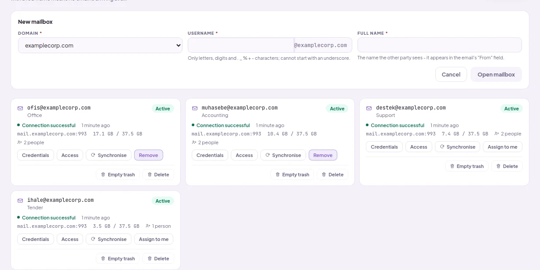Click the Active badge on muhasebe mailbox

(x=337, y=109)
